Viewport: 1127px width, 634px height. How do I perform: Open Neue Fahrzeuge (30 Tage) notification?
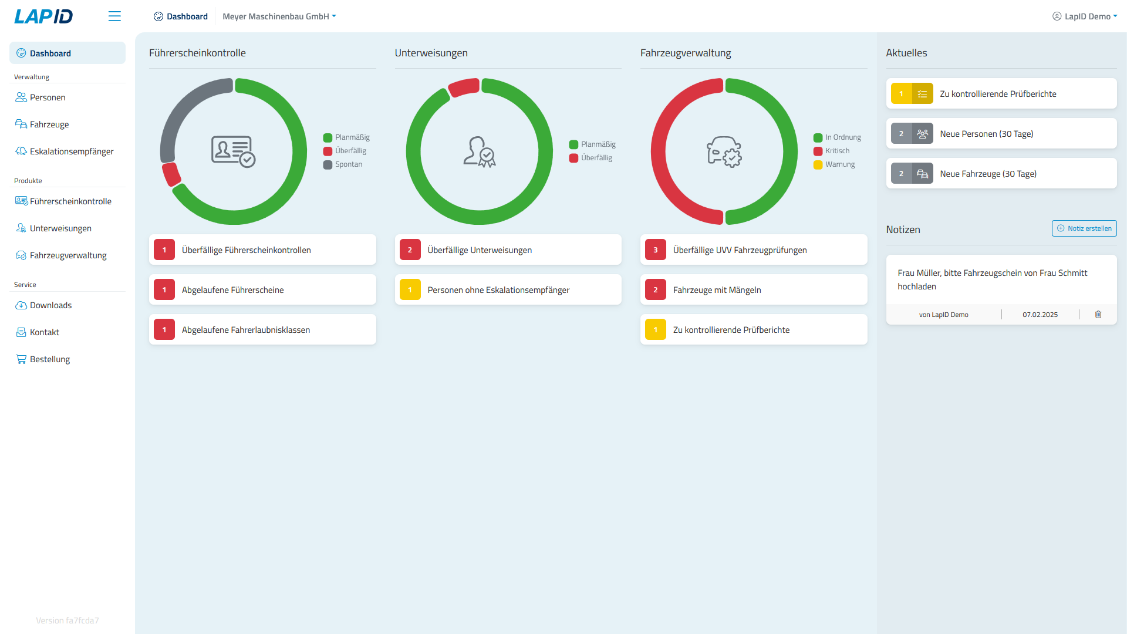point(1001,173)
